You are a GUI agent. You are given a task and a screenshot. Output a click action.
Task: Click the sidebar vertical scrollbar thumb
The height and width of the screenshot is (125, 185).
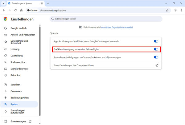(x=40, y=71)
